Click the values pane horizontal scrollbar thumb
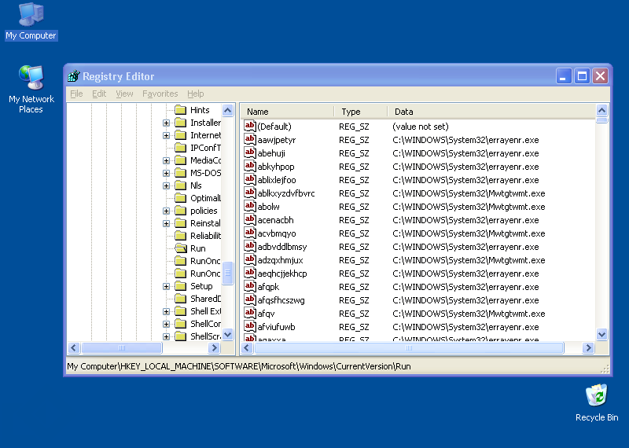The width and height of the screenshot is (629, 448). pos(409,347)
